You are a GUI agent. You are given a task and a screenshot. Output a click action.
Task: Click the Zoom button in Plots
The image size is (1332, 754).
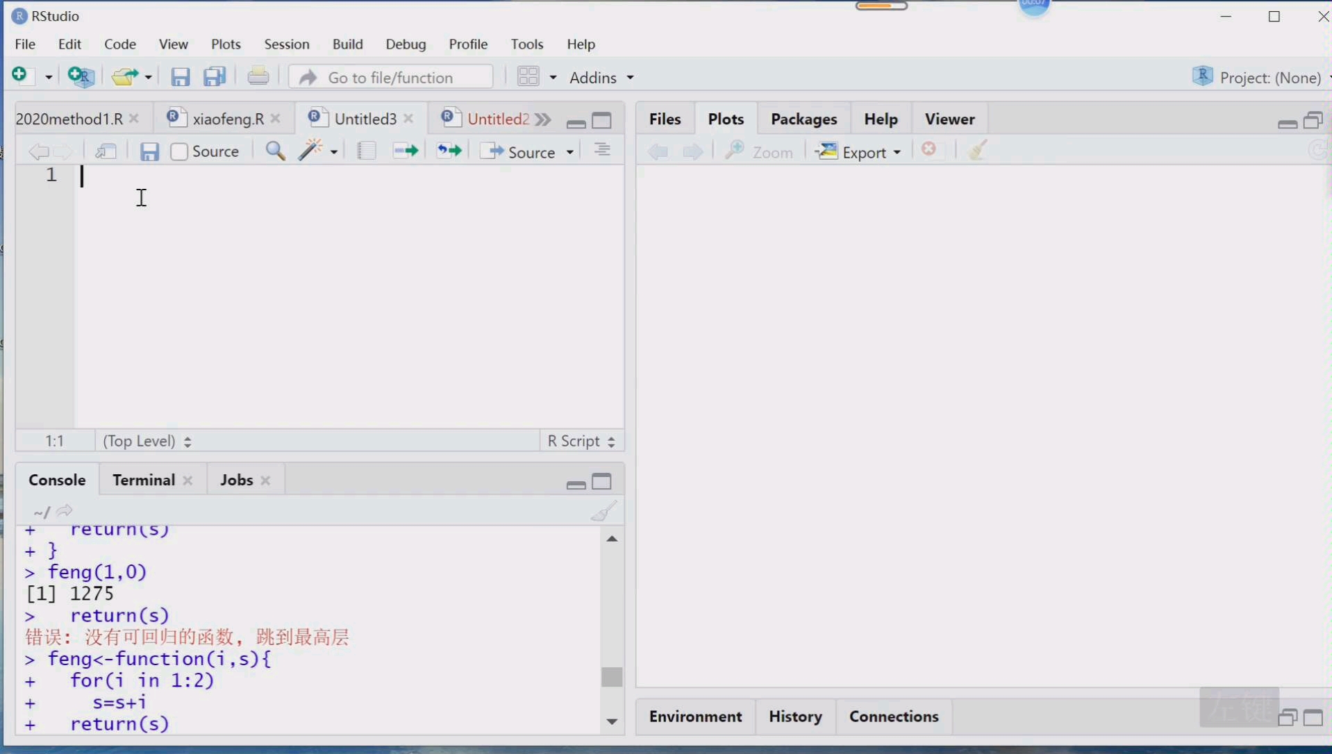click(759, 151)
